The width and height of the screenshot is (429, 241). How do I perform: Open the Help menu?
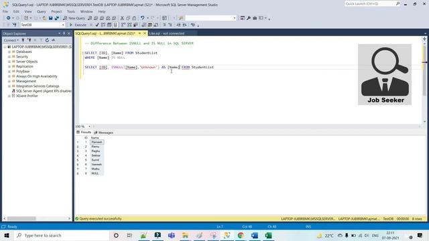[x=102, y=11]
